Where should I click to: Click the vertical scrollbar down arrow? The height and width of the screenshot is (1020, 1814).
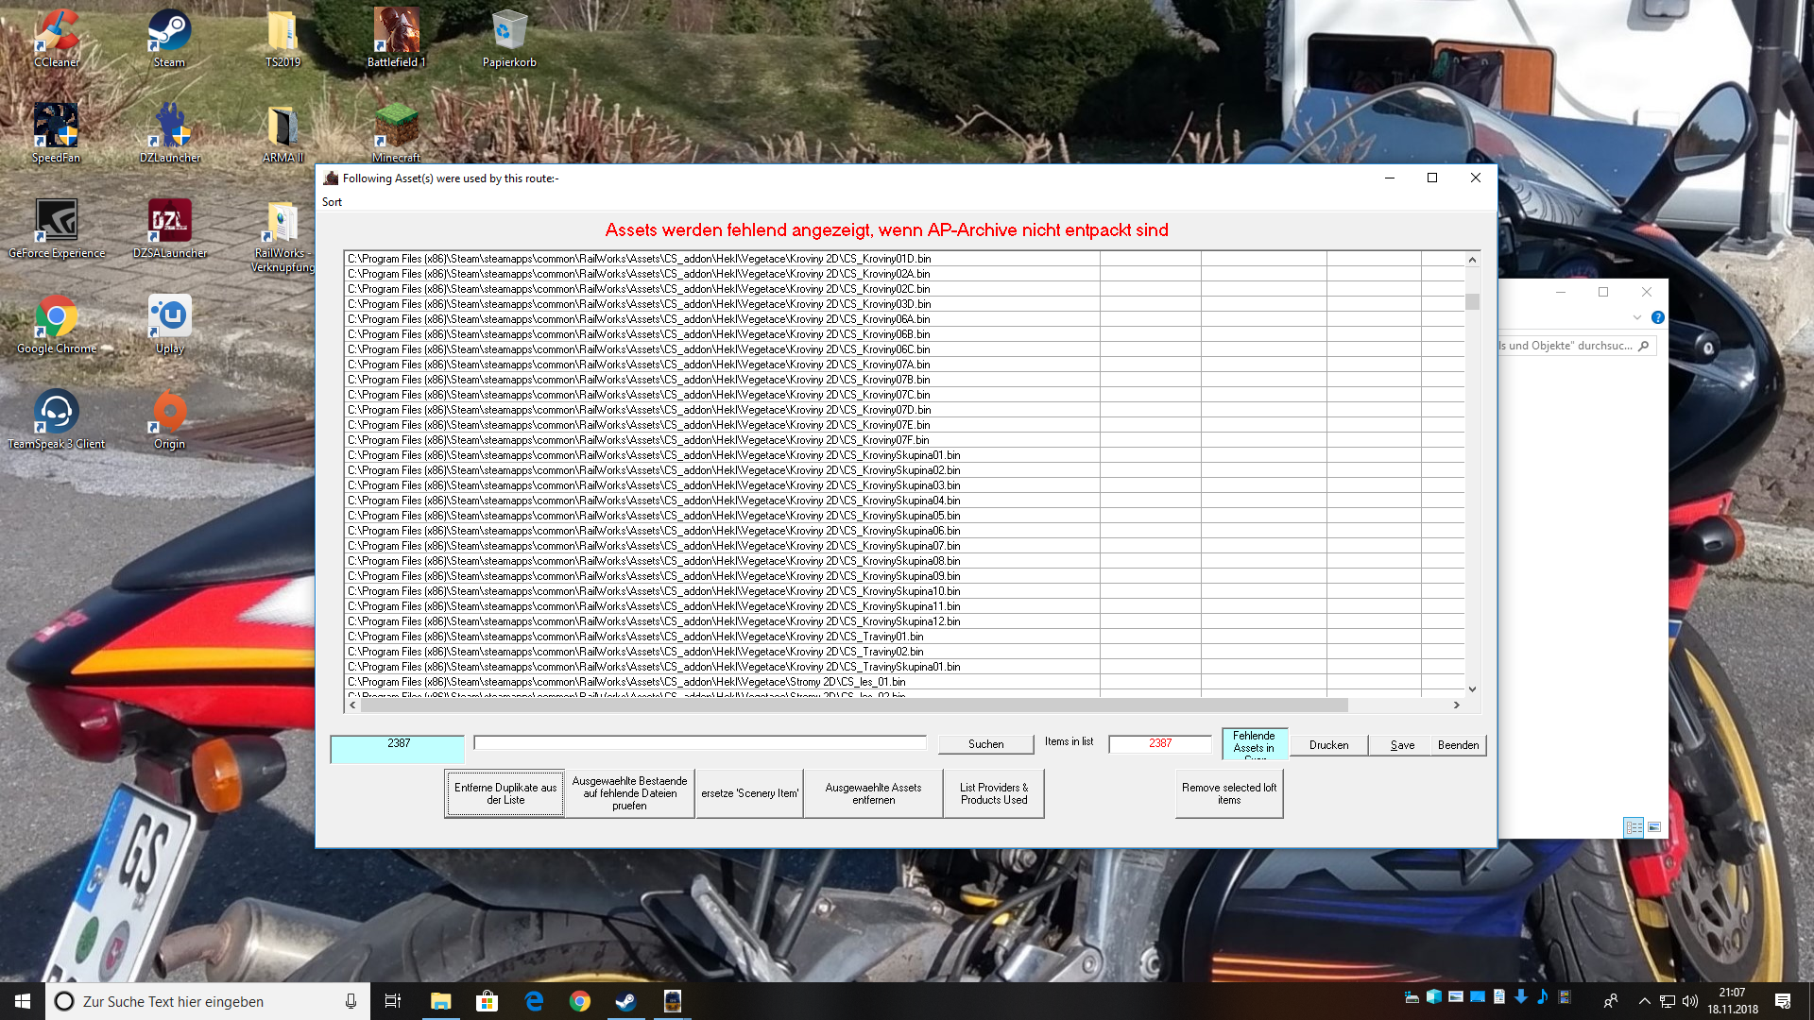(1472, 689)
